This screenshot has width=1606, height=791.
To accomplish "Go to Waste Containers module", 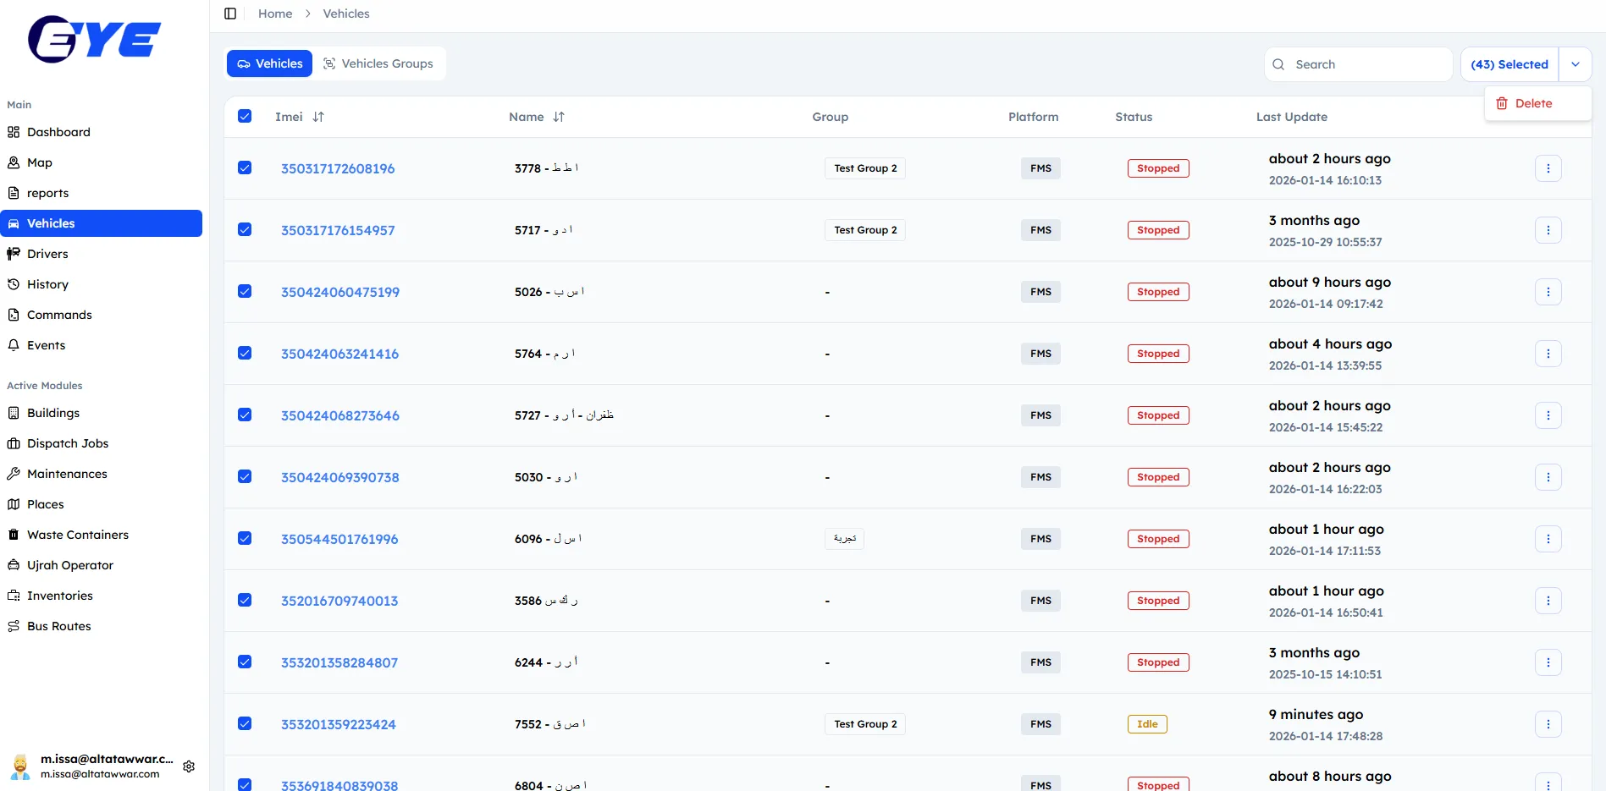I will click(77, 535).
